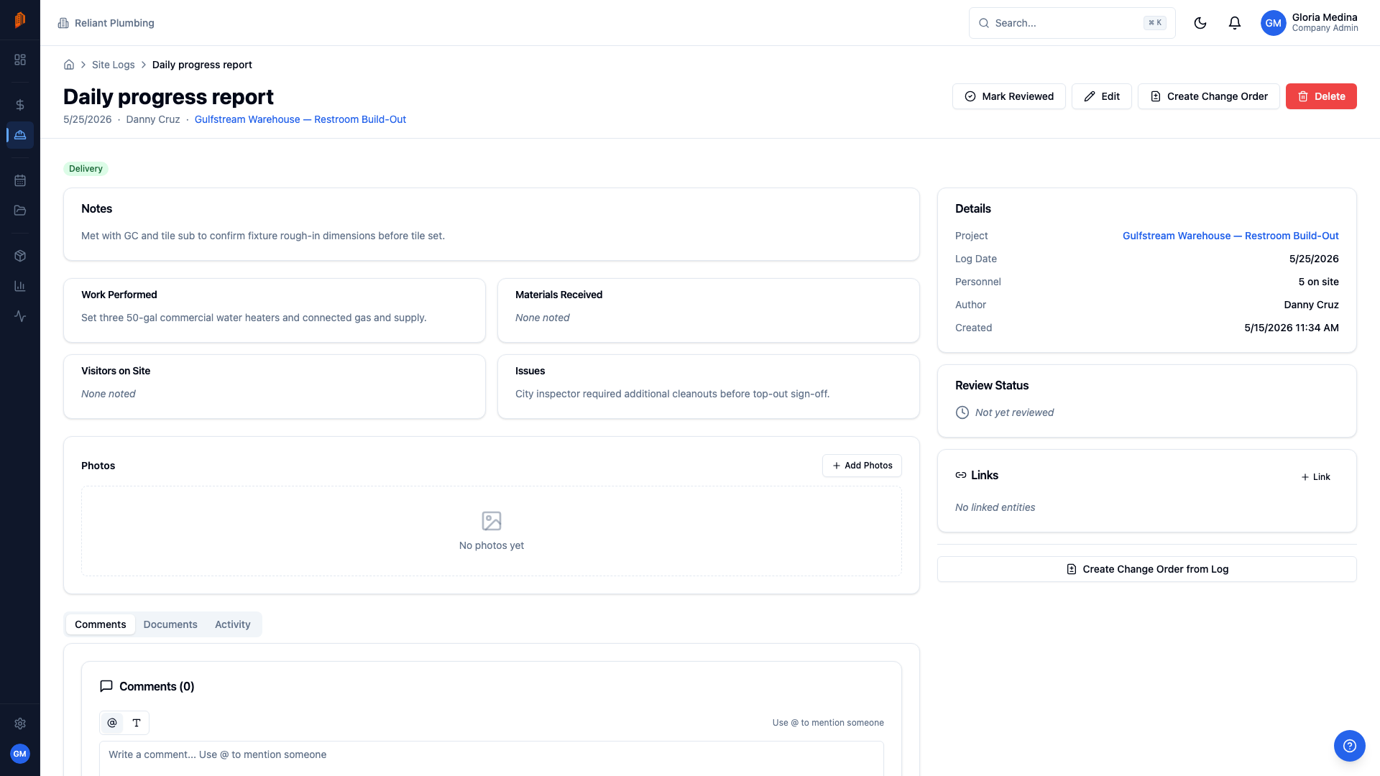Open the dashboard grid icon in sidebar
Viewport: 1380px width, 776px height.
[20, 60]
